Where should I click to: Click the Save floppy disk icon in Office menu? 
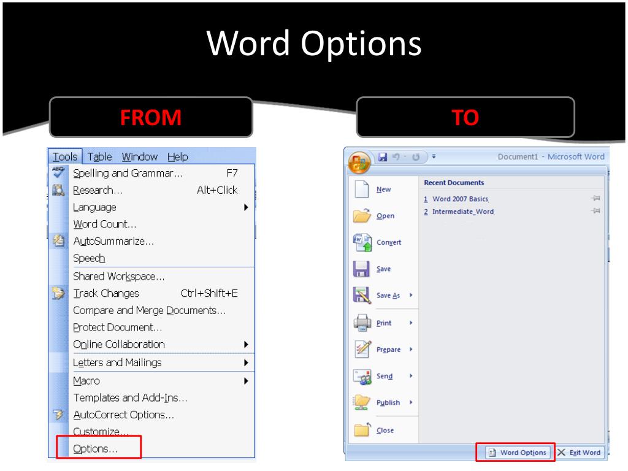click(361, 269)
